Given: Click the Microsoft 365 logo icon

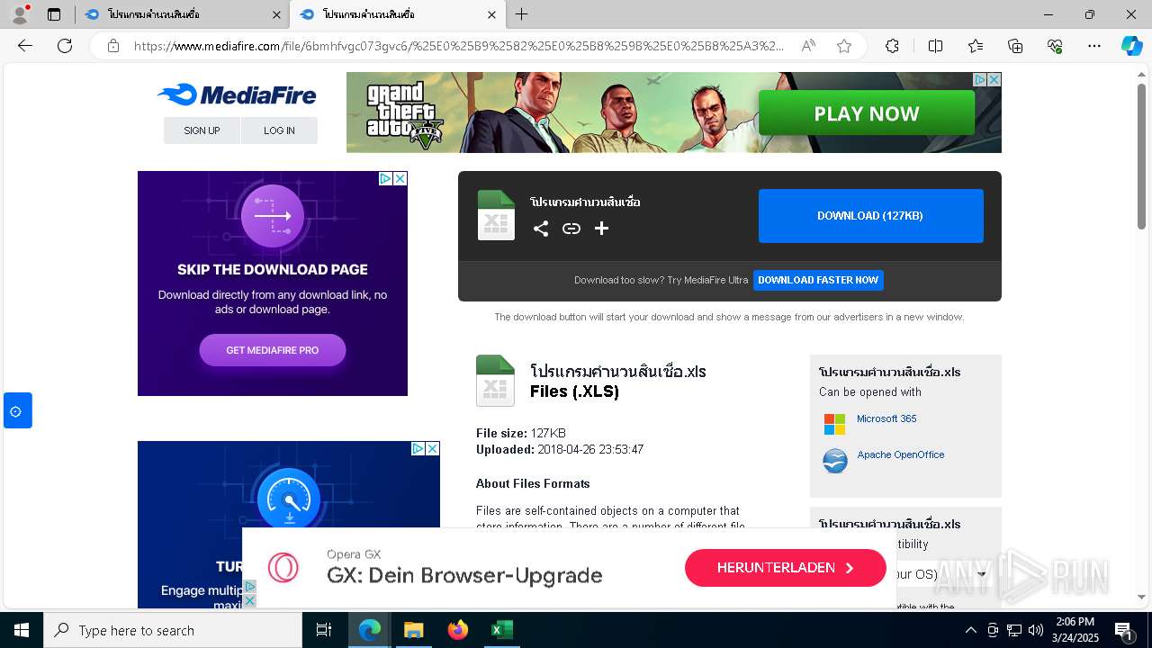Looking at the screenshot, I should pos(835,424).
